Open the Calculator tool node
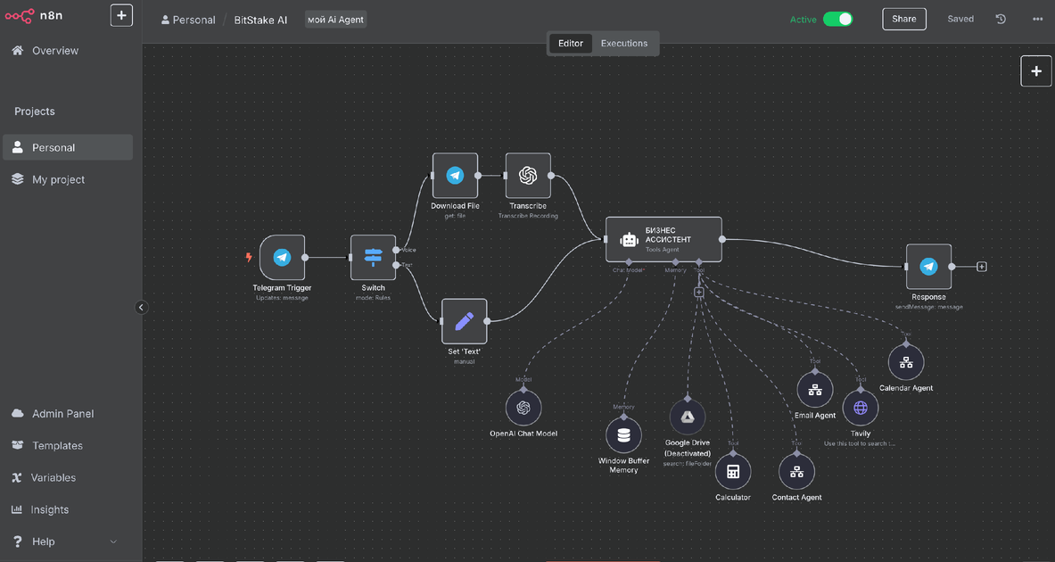 733,472
